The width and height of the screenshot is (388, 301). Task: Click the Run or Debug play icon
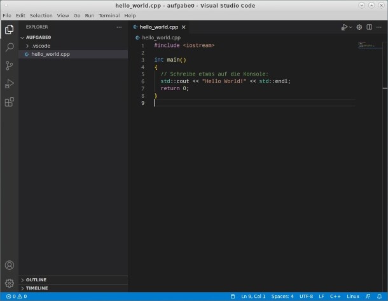coord(344,27)
